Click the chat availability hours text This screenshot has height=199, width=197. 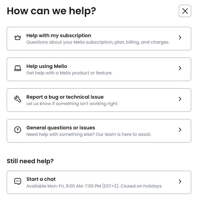point(94,186)
